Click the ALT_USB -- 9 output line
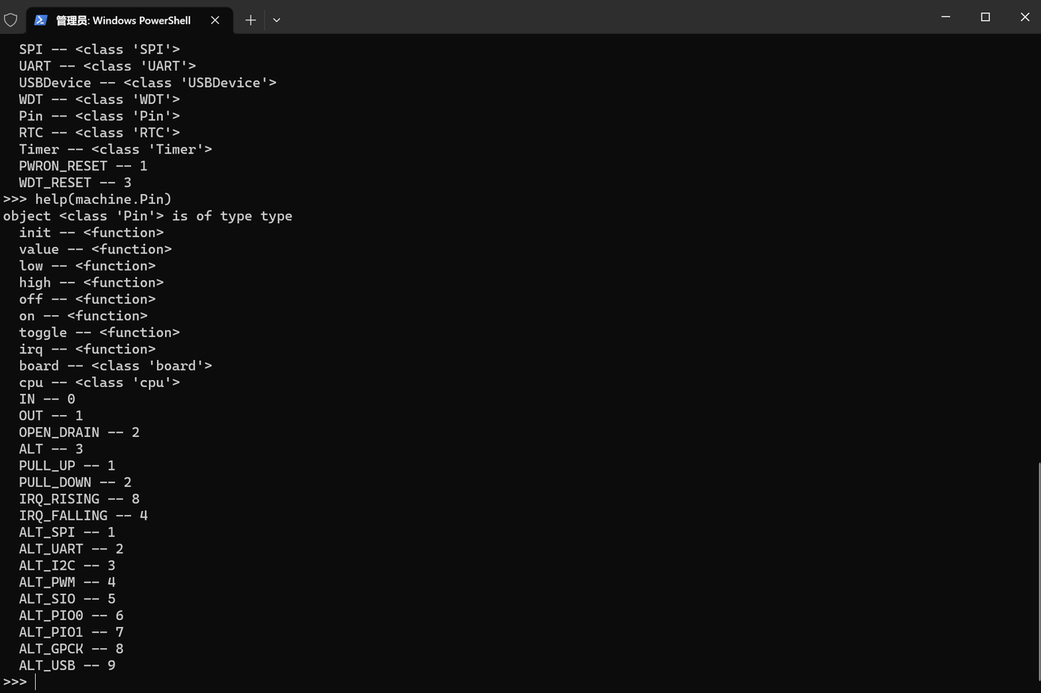This screenshot has width=1041, height=693. (68, 665)
